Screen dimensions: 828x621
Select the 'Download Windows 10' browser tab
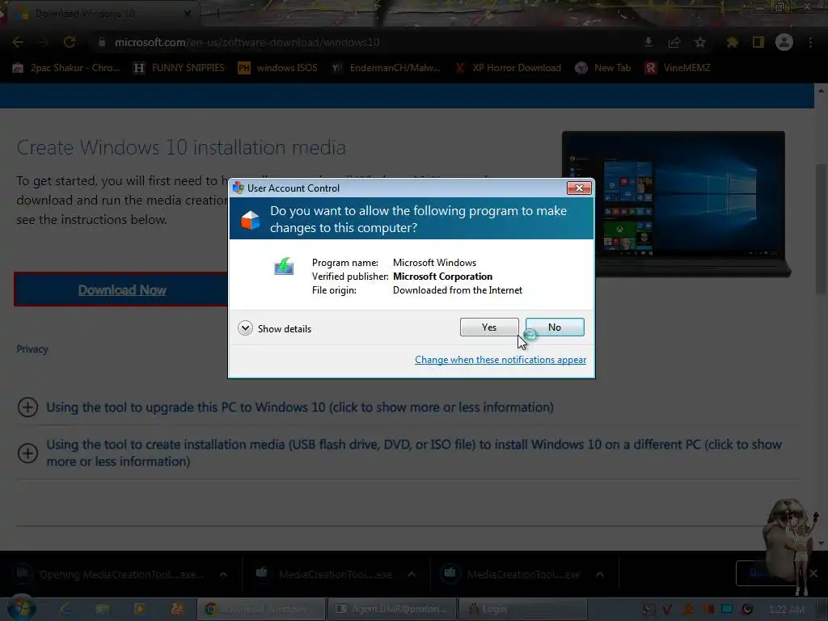pos(100,13)
